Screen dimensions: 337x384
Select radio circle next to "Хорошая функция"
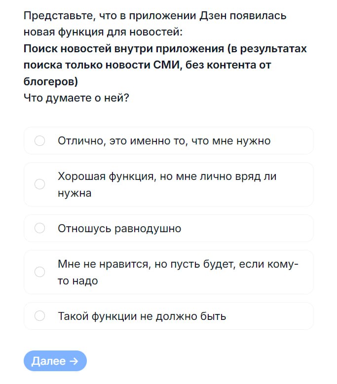pos(40,184)
